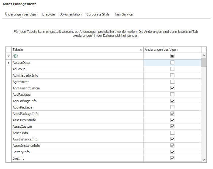Click the filter row pin icon
This screenshot has width=213, height=169.
click(x=9, y=56)
